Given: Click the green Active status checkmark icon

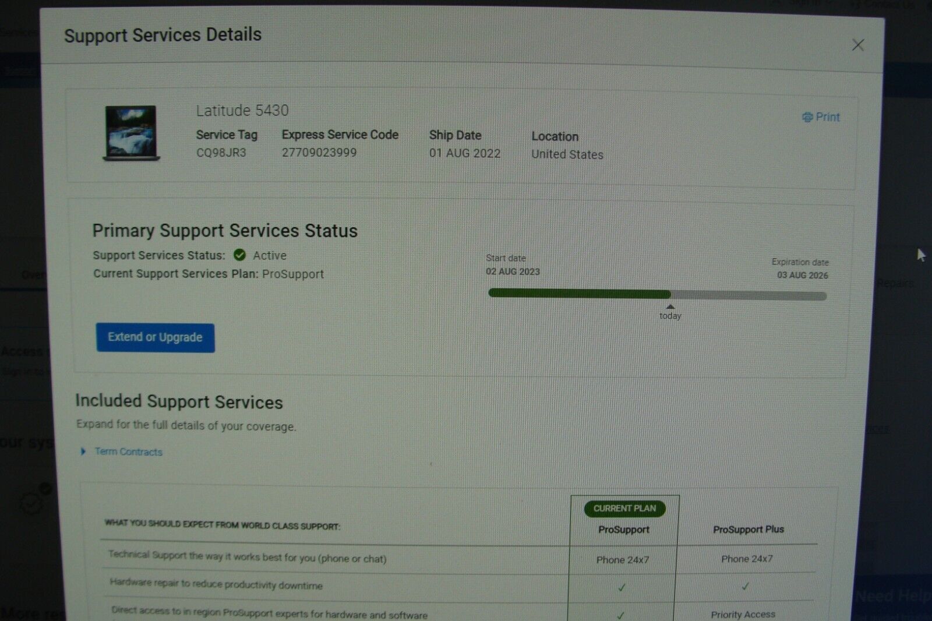Looking at the screenshot, I should tap(239, 255).
